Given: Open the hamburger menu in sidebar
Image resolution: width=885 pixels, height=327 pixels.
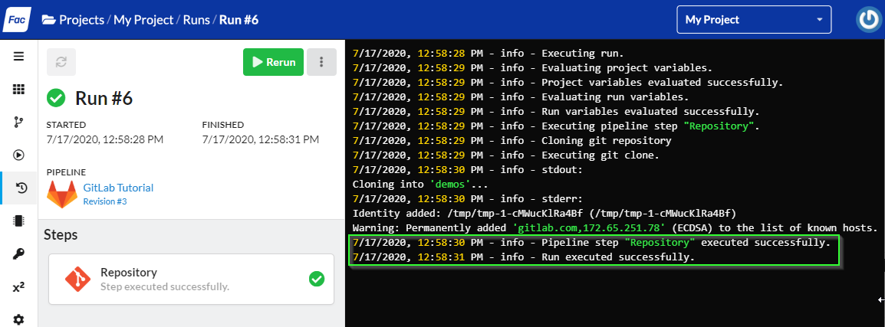Looking at the screenshot, I should tap(18, 56).
